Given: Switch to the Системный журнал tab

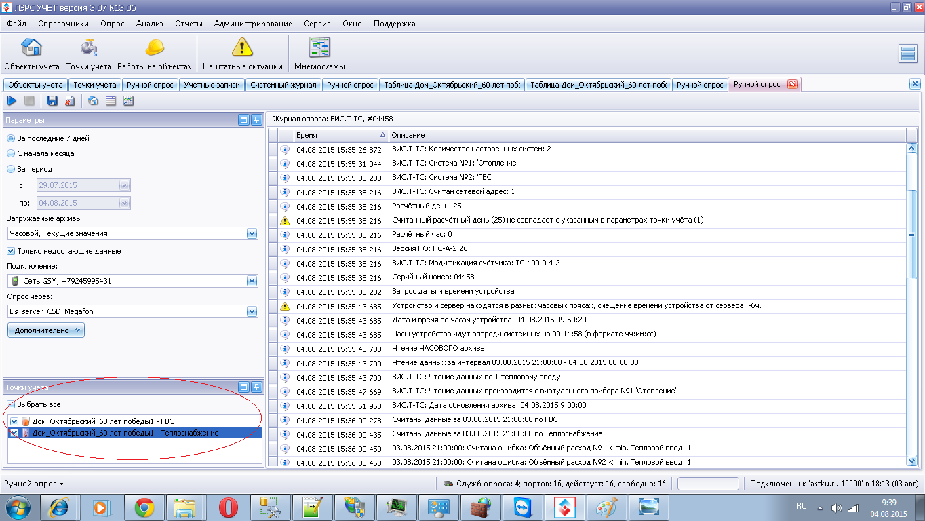Looking at the screenshot, I should pos(283,85).
